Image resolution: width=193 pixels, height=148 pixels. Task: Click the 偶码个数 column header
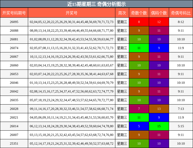(159, 13)
